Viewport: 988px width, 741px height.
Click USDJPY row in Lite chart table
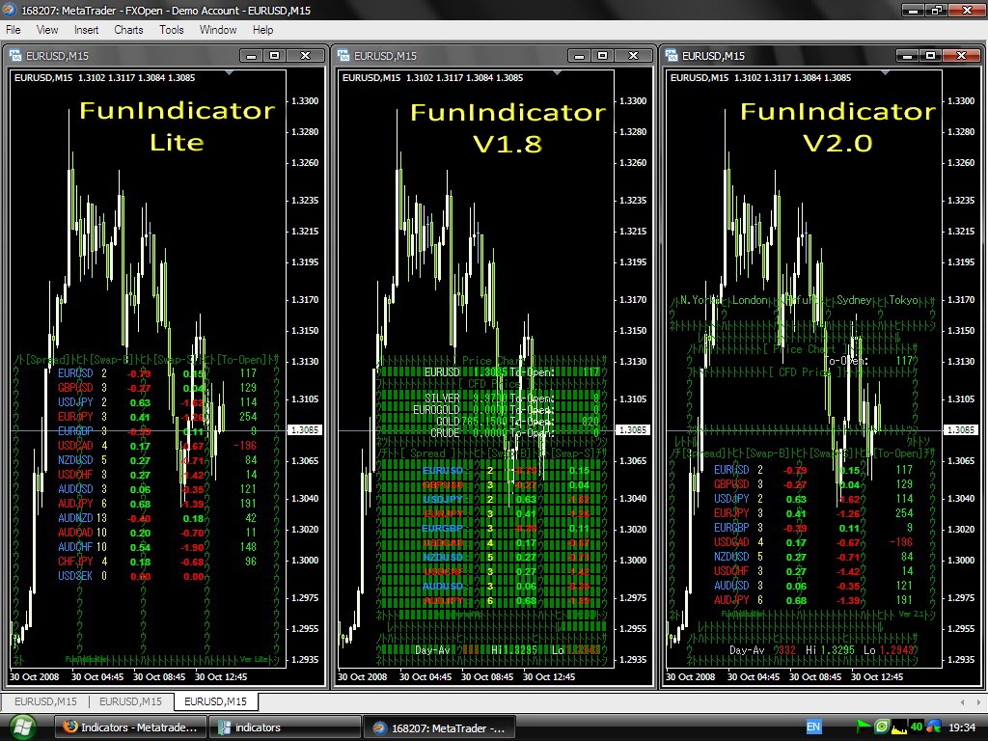click(157, 402)
